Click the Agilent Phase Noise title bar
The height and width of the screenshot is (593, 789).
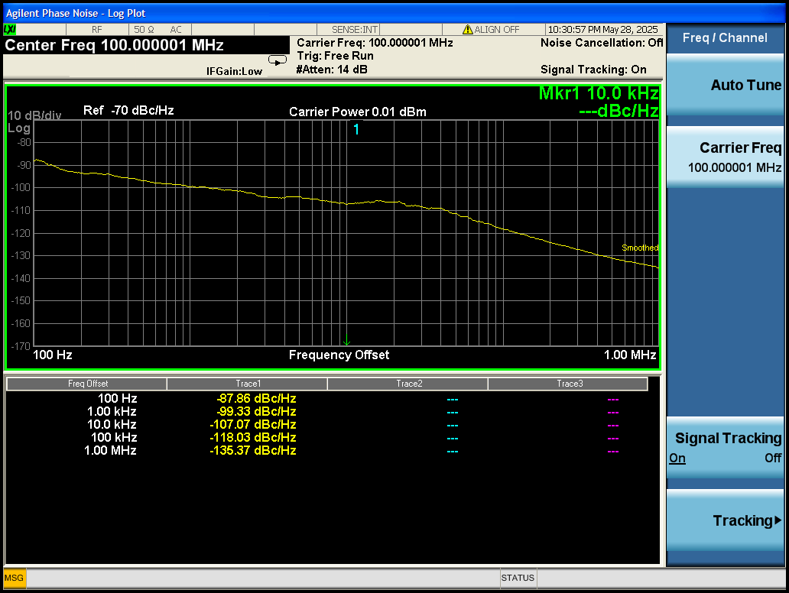(x=394, y=13)
